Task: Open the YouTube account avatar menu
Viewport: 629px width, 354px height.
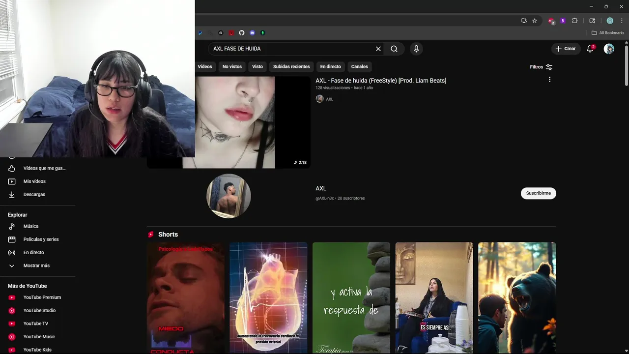Action: coord(609,49)
